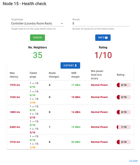Click Normal Power in the 1970 ms row
Image resolution: width=140 pixels, height=165 pixels.
[99, 85]
